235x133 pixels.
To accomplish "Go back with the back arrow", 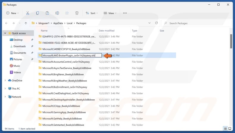I will pyautogui.click(x=6, y=23).
